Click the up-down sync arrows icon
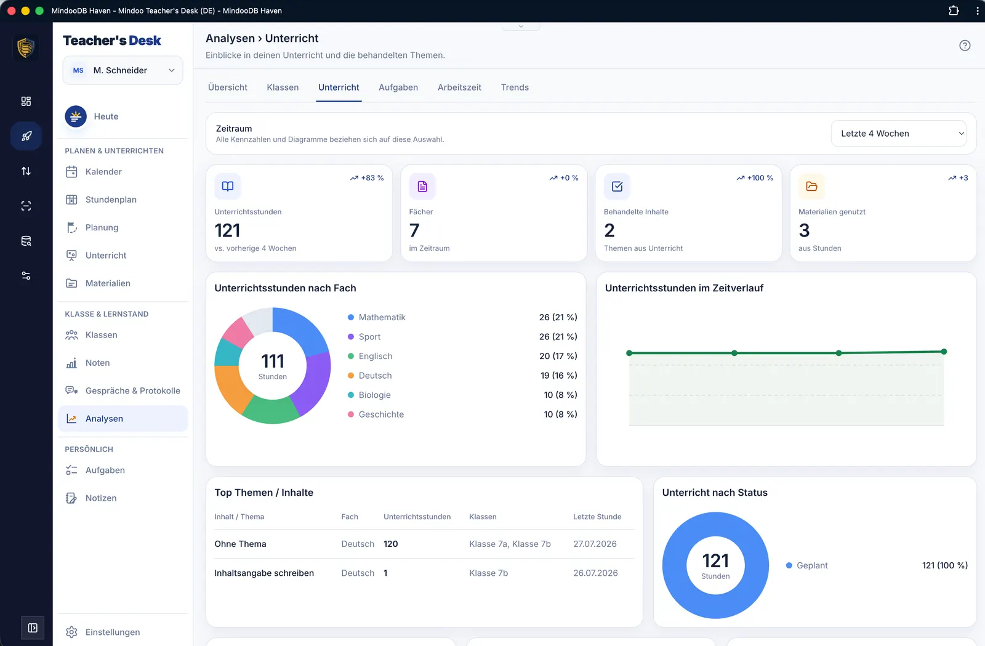This screenshot has height=646, width=985. (26, 171)
